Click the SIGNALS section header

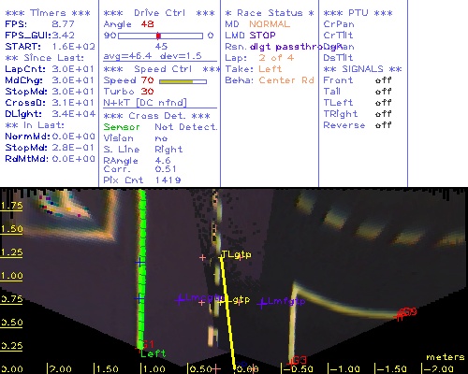click(362, 69)
